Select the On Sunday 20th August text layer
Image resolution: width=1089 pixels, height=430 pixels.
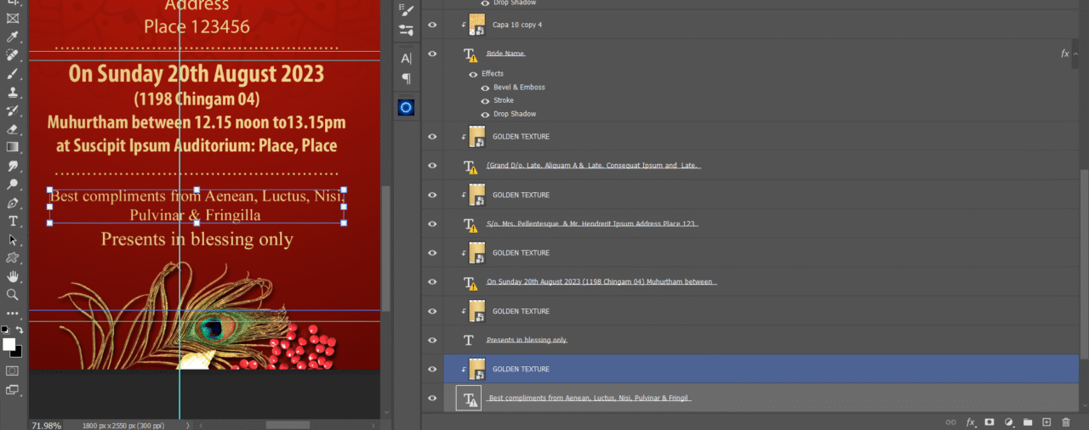point(601,282)
